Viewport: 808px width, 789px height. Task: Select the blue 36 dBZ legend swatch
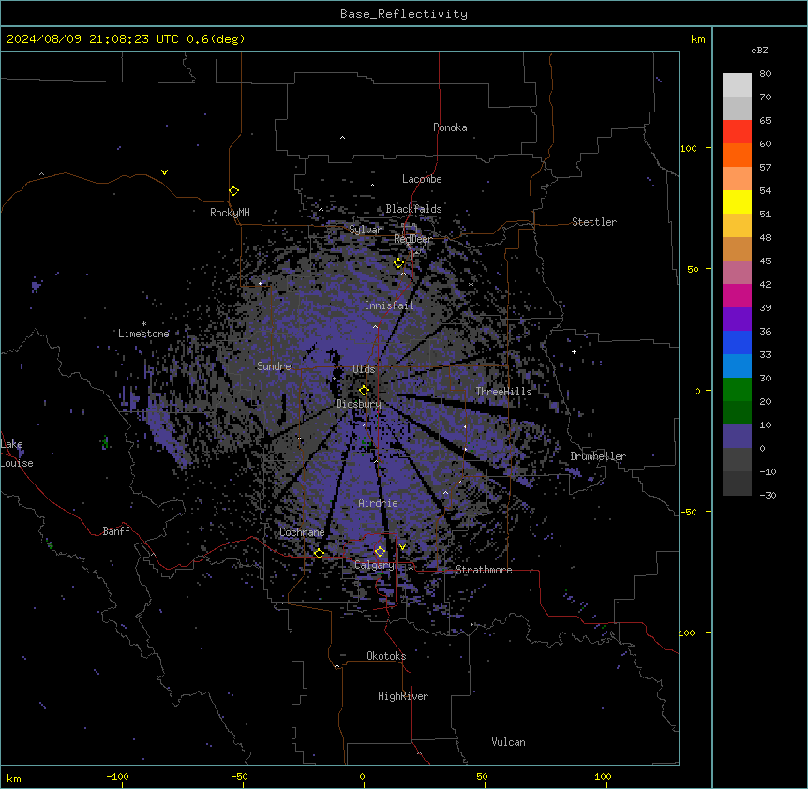[737, 342]
